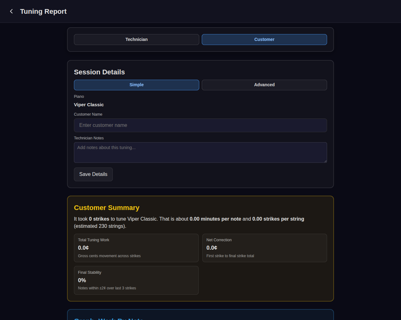This screenshot has height=320, width=401.
Task: Open the Total Tuning Work card
Action: pos(136,248)
